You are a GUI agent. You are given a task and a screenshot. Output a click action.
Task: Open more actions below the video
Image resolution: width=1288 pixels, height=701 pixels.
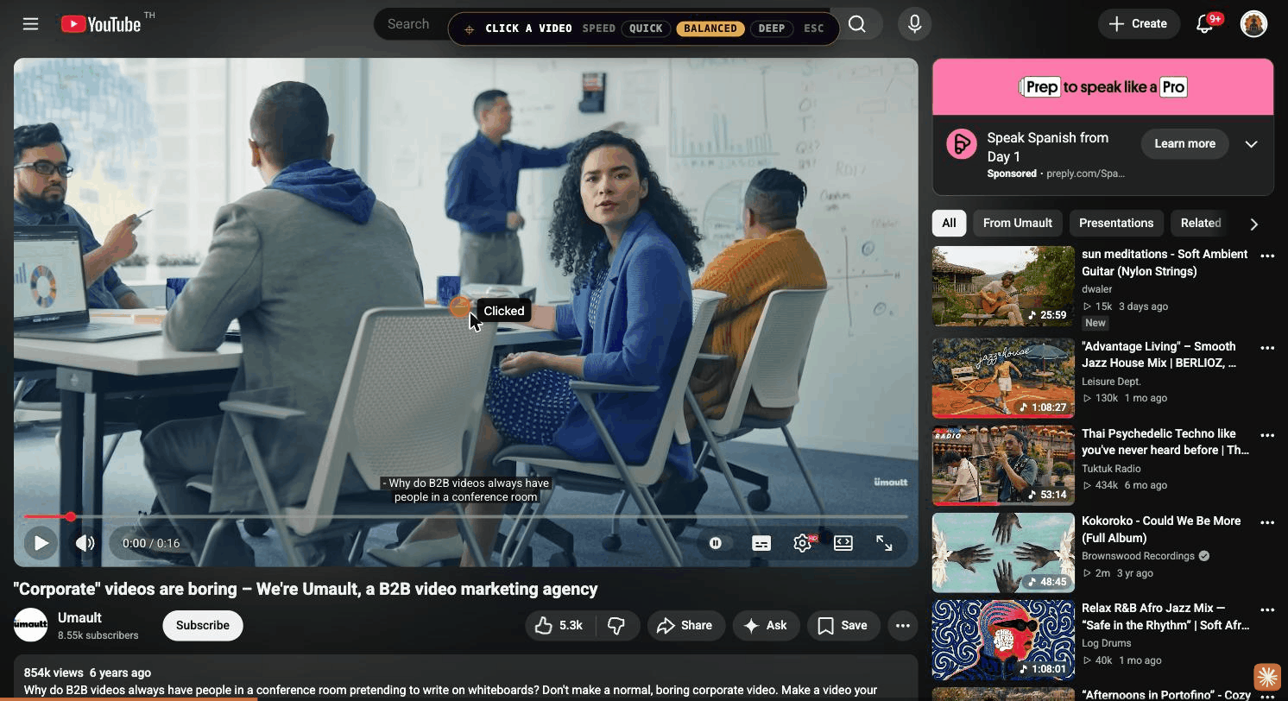coord(903,625)
